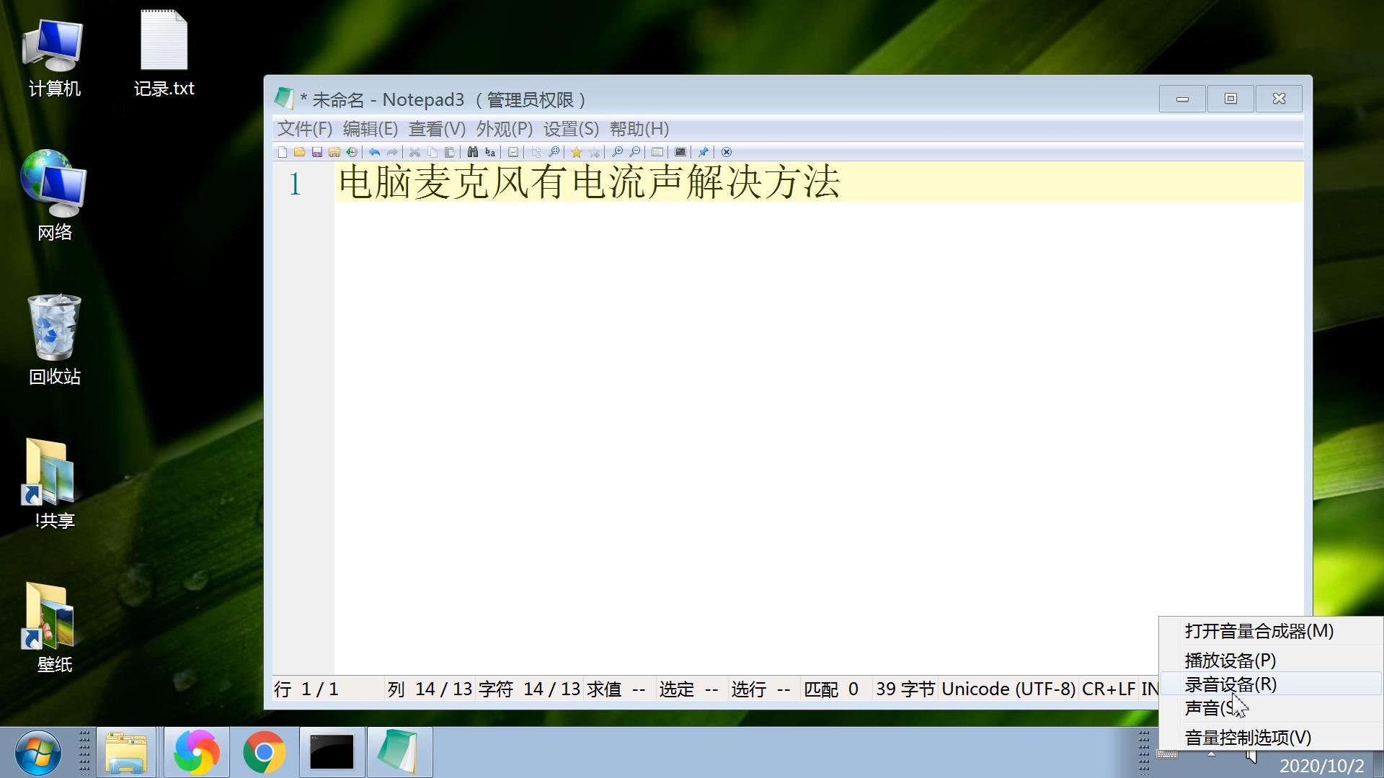Viewport: 1384px width, 778px height.
Task: Click the 求值 status bar field
Action: 618,689
